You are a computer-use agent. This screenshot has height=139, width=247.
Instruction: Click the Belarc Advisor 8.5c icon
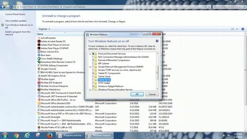tap(39, 52)
